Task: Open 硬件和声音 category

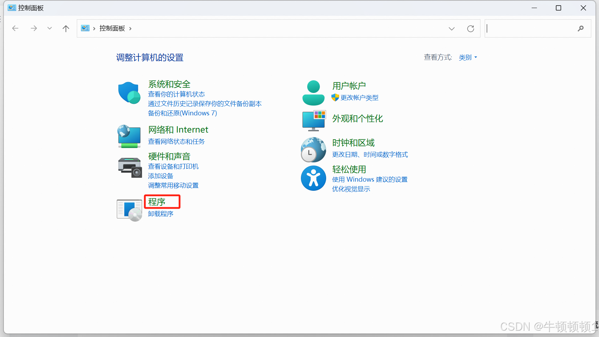Action: coord(169,156)
